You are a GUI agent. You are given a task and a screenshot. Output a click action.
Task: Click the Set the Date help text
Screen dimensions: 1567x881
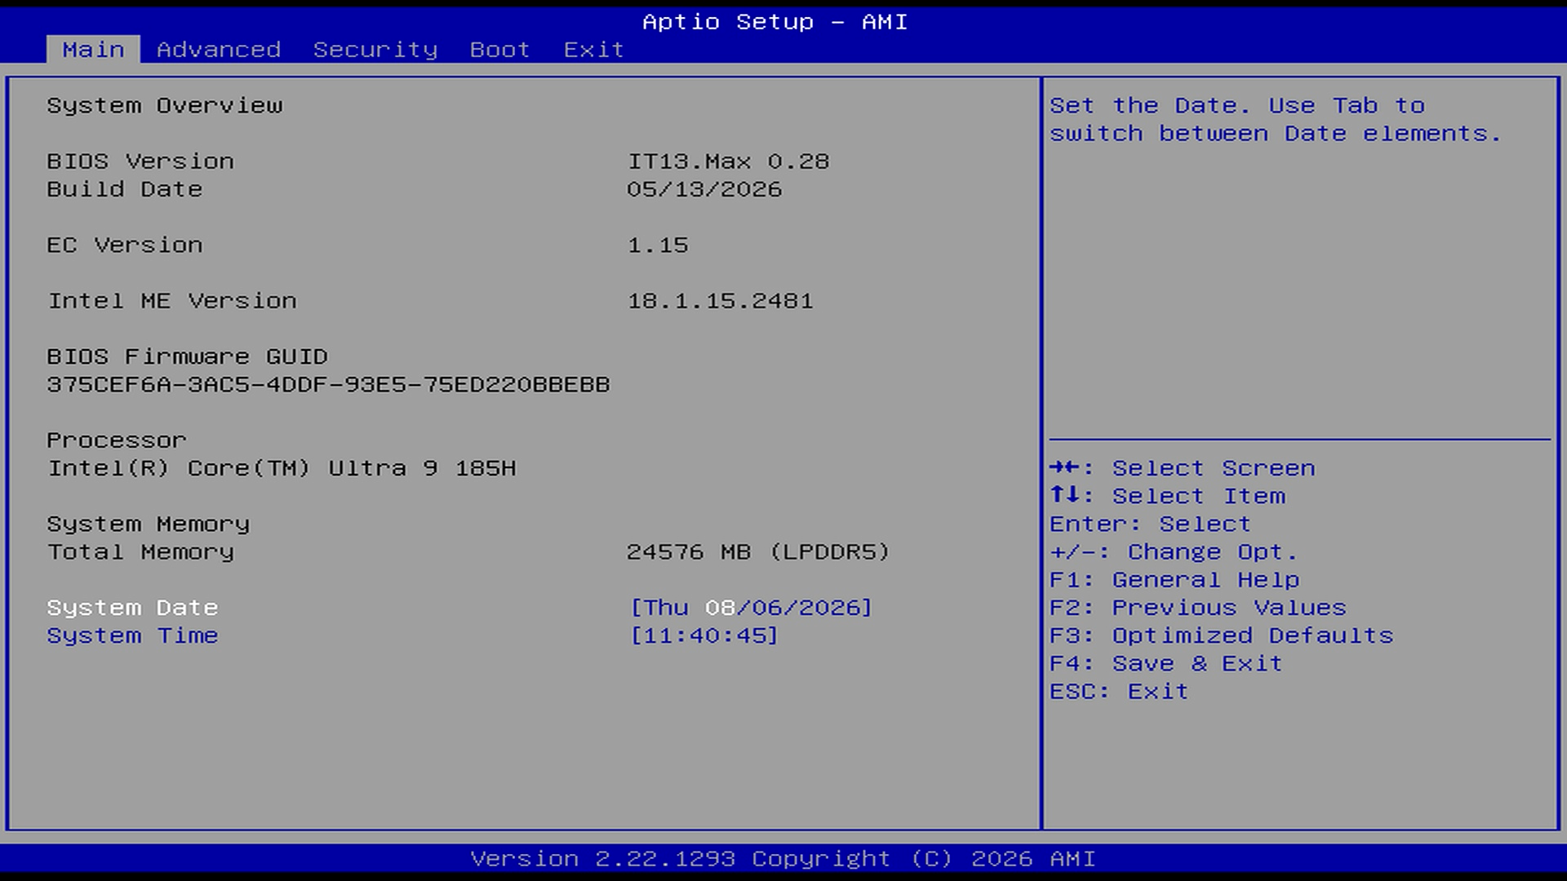[1276, 120]
